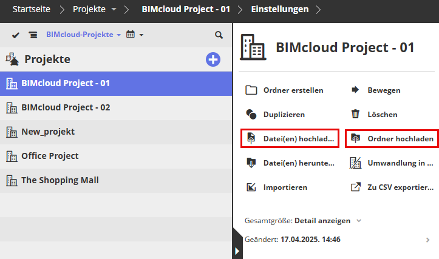This screenshot has height=259, width=439.
Task: Click the New_projekt building icon
Action: tap(12, 132)
